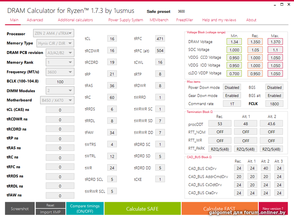294x221 pixels.
Task: Click the Calculate FAST button
Action: [219, 209]
